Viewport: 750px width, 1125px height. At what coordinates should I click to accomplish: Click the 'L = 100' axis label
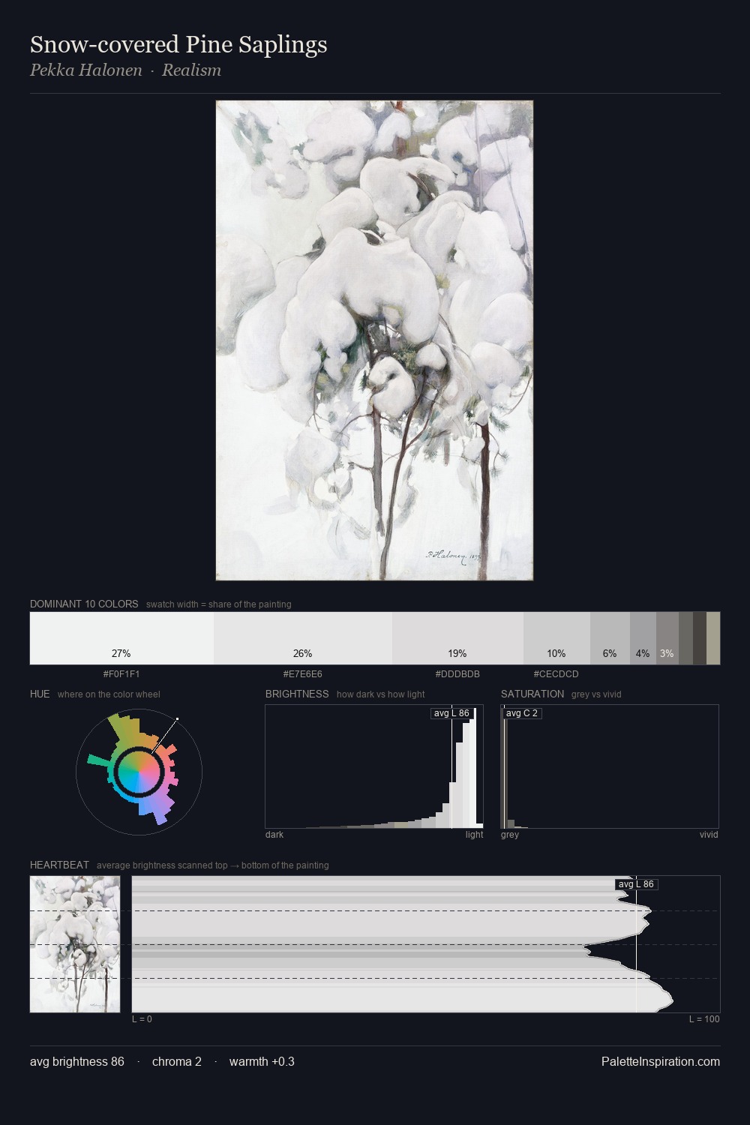coord(704,1019)
